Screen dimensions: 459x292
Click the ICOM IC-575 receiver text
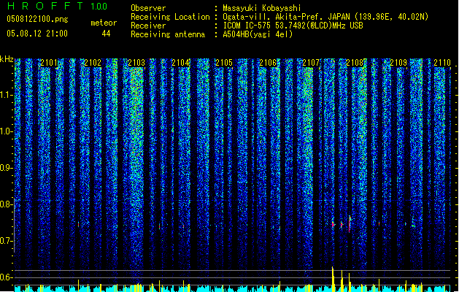(x=293, y=26)
